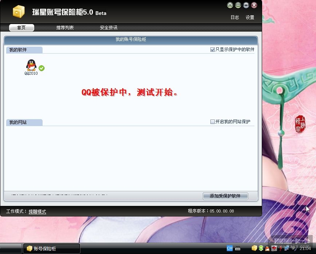Open the QQ penguin tray icon
The image size is (316, 254).
tap(267, 248)
